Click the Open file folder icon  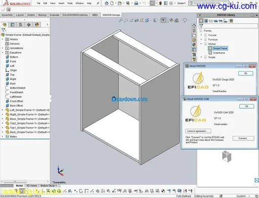tap(120, 3)
